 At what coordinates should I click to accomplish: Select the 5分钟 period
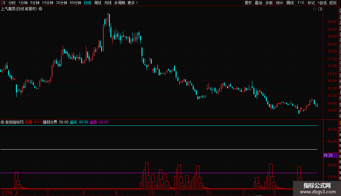pos(35,3)
